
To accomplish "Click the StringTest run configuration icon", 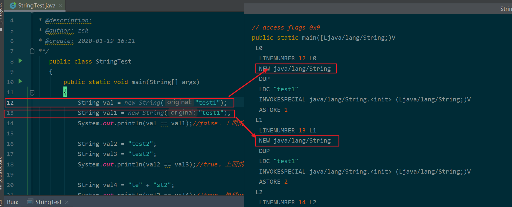I will pyautogui.click(x=30, y=202).
